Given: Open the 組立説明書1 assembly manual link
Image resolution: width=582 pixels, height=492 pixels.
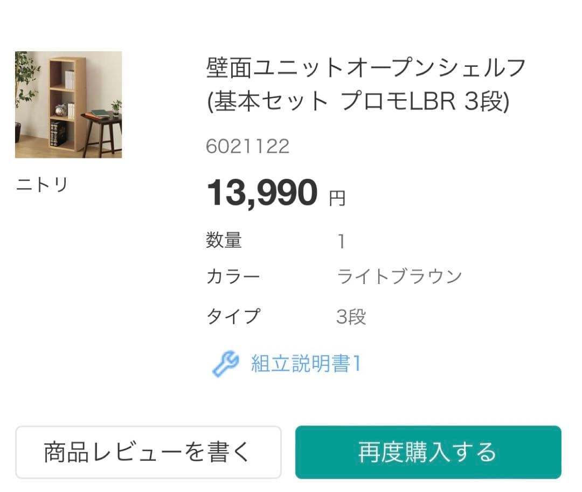Looking at the screenshot, I should click(306, 364).
